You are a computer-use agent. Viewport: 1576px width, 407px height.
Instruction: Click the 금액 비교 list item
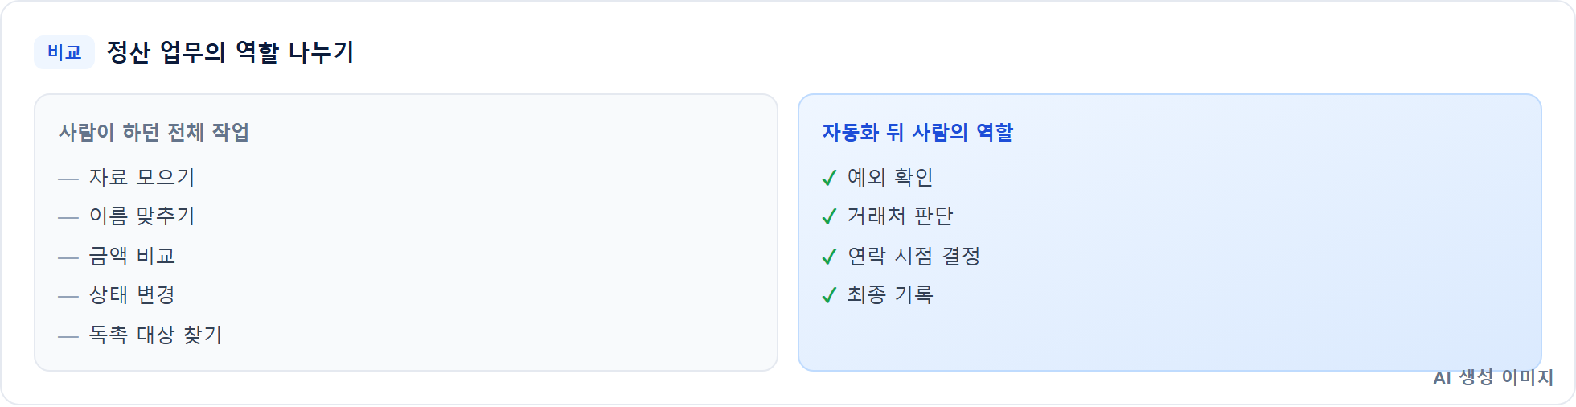(132, 256)
